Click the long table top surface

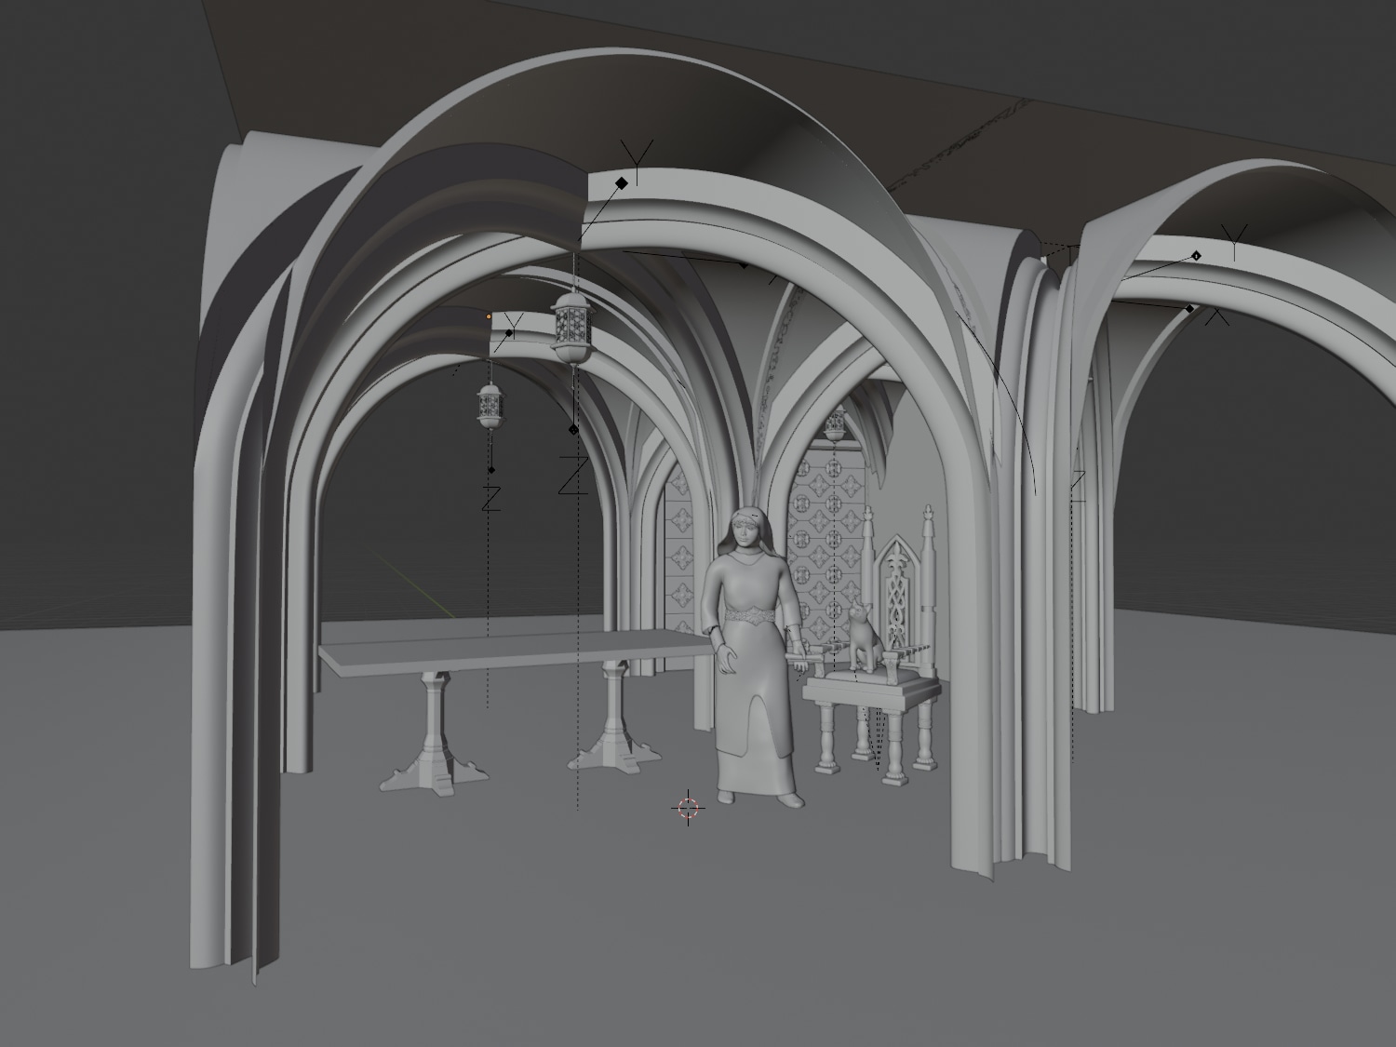click(x=512, y=648)
